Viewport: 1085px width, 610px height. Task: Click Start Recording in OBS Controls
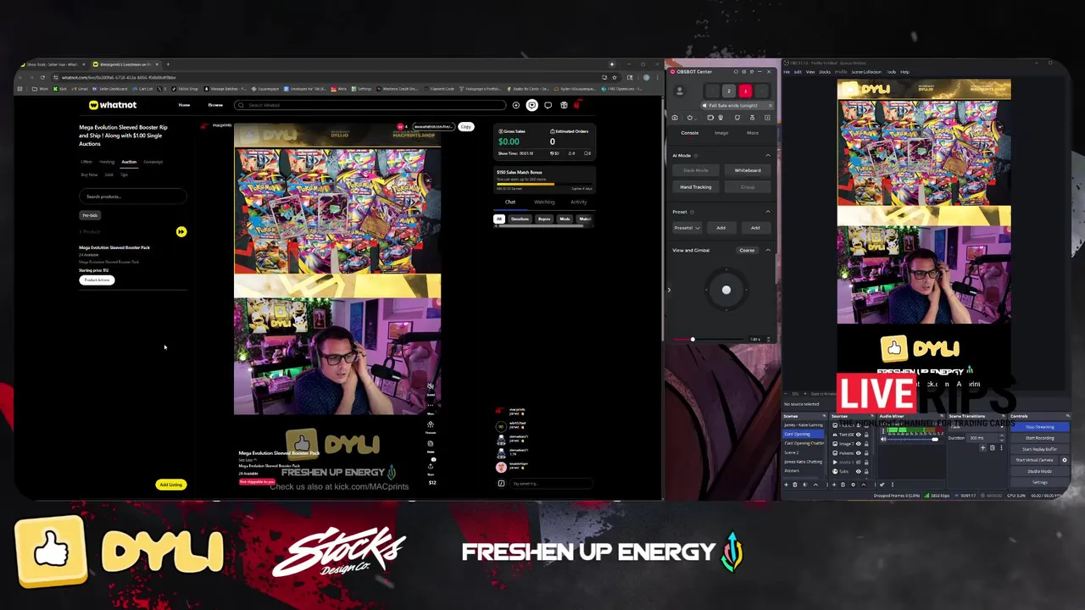[1039, 438]
